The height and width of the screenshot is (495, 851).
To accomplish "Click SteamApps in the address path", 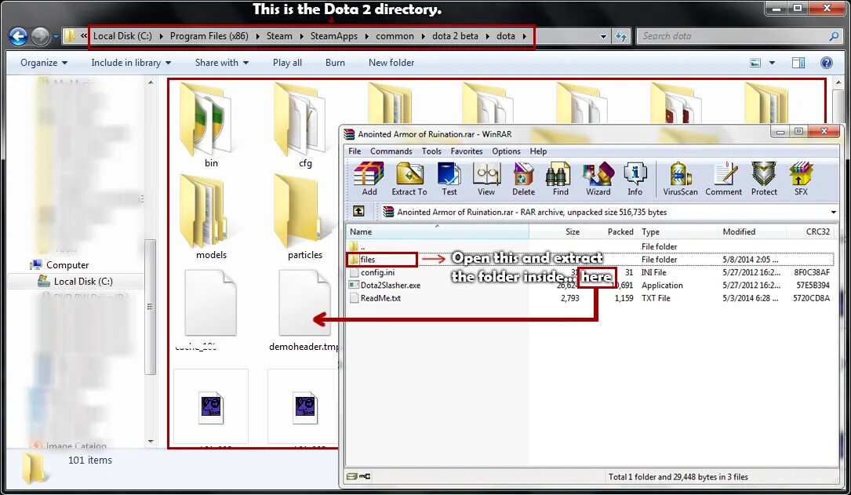I will pos(334,36).
